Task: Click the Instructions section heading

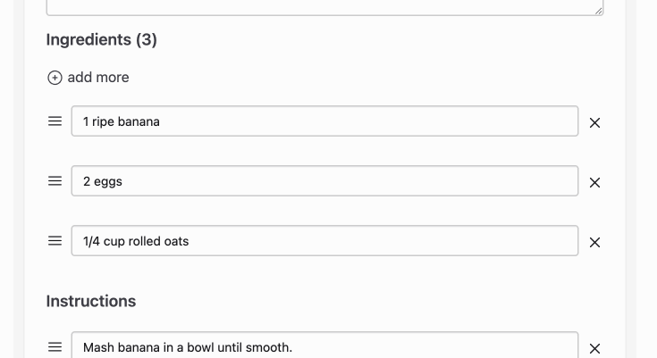Action: click(91, 301)
